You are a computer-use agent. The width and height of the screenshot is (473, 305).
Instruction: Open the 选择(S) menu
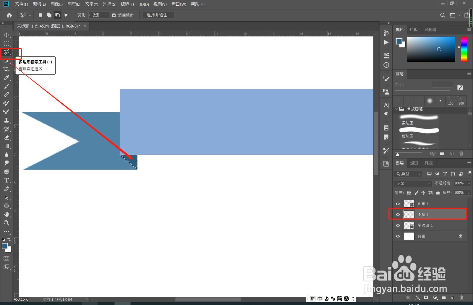point(109,4)
